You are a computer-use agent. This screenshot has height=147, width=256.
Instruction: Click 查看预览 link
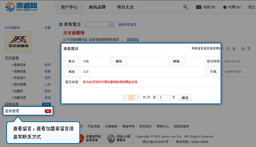[x=133, y=40]
